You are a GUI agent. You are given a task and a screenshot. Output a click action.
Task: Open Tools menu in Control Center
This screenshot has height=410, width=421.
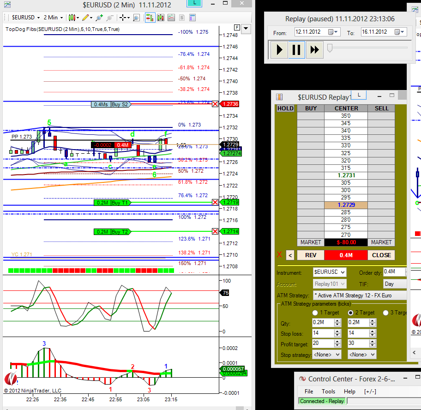tap(328, 392)
